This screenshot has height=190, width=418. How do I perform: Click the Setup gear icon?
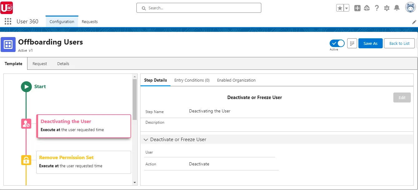(x=387, y=8)
